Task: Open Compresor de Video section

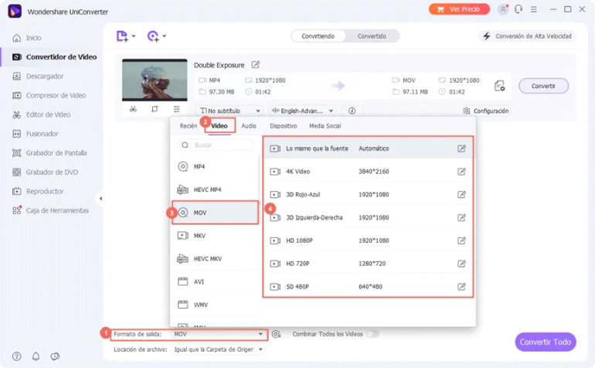Action: tap(49, 95)
